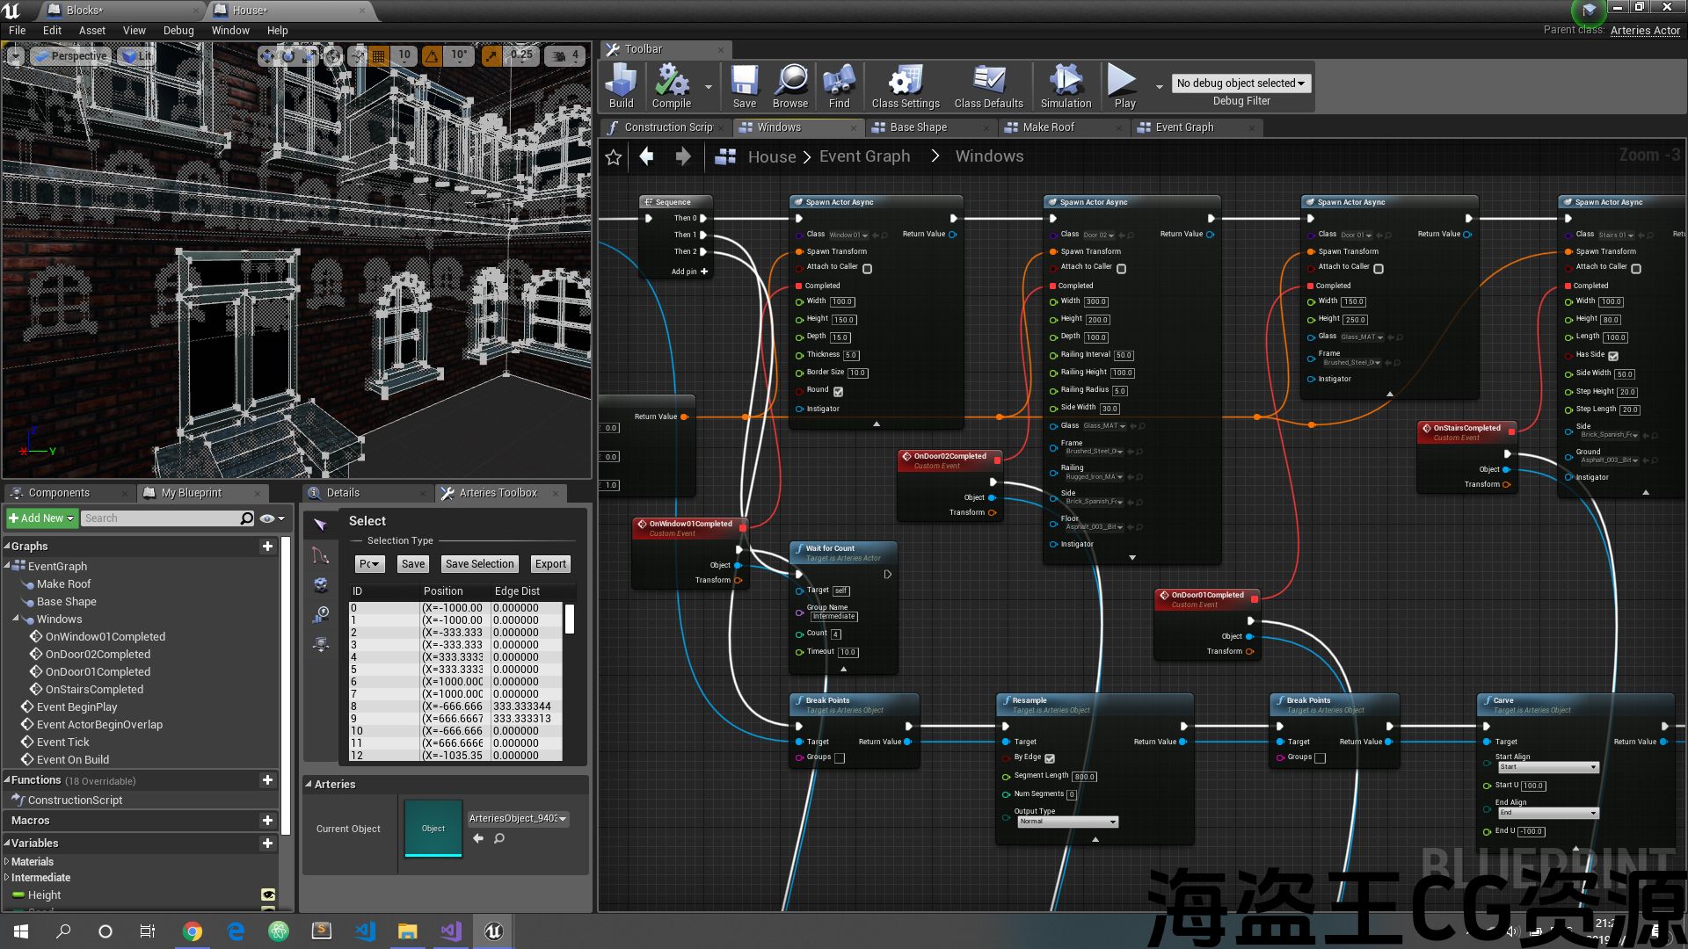Click the Current Object teal swatch

pos(433,828)
